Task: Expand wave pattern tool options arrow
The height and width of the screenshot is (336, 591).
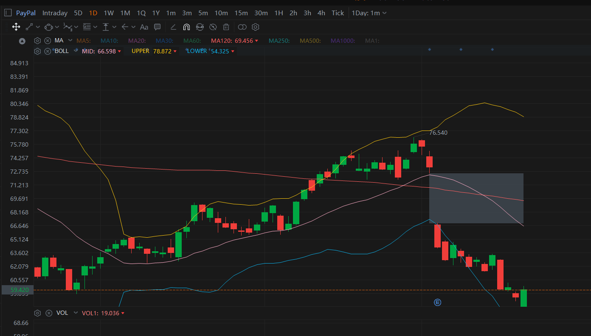Action: tap(76, 27)
